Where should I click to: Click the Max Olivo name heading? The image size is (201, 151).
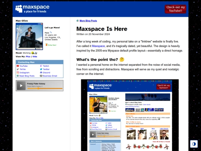pyautogui.click(x=22, y=21)
